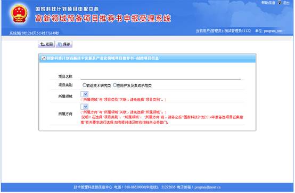295x193 pixels.
Task: Click the 项目名称 text input field
Action: pyautogui.click(x=161, y=76)
